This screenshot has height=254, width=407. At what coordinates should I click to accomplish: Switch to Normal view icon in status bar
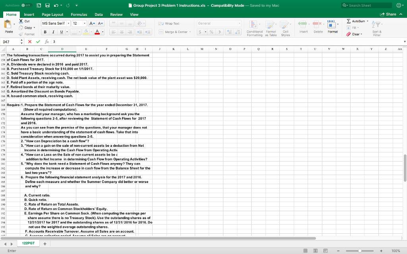(x=306, y=251)
